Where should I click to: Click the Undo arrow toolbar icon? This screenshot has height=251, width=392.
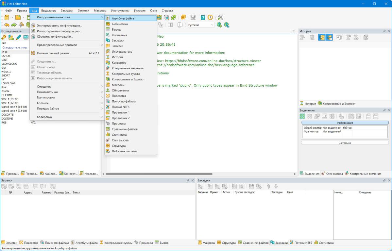[6, 25]
